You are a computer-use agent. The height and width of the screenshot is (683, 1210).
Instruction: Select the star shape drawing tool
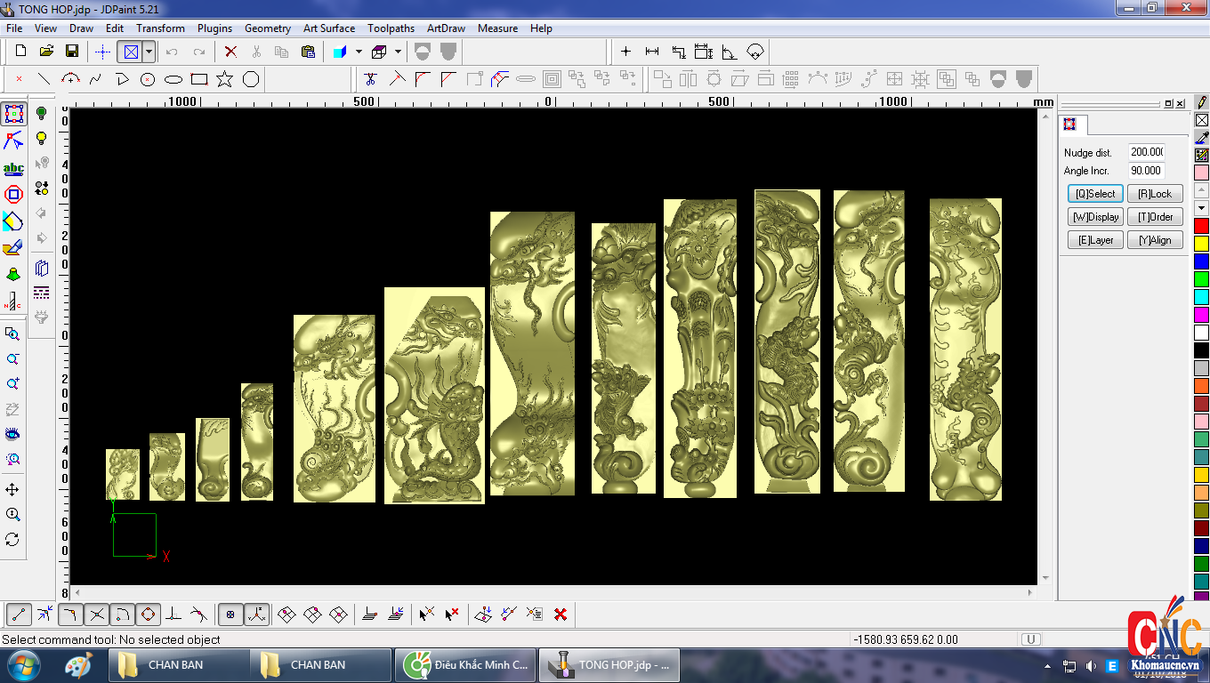224,79
